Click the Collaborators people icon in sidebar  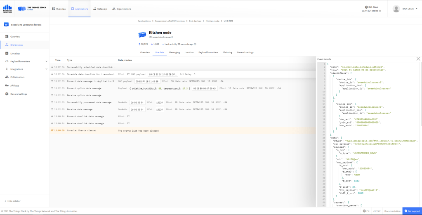pyautogui.click(x=7, y=77)
